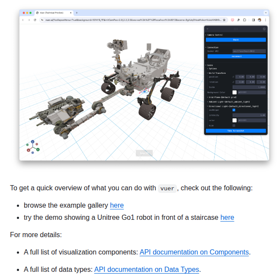Screen dimensions: 279x274
Task: Expand the Camera Control section
Action: click(214, 35)
